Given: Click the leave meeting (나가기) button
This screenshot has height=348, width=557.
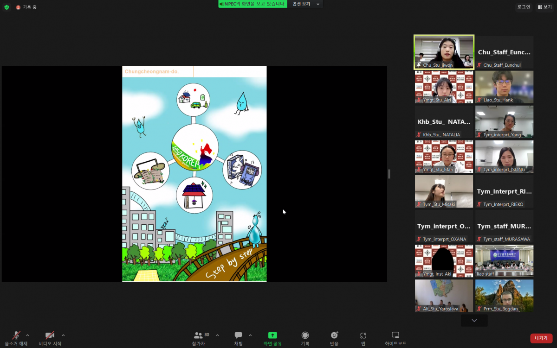Looking at the screenshot, I should coord(541,338).
